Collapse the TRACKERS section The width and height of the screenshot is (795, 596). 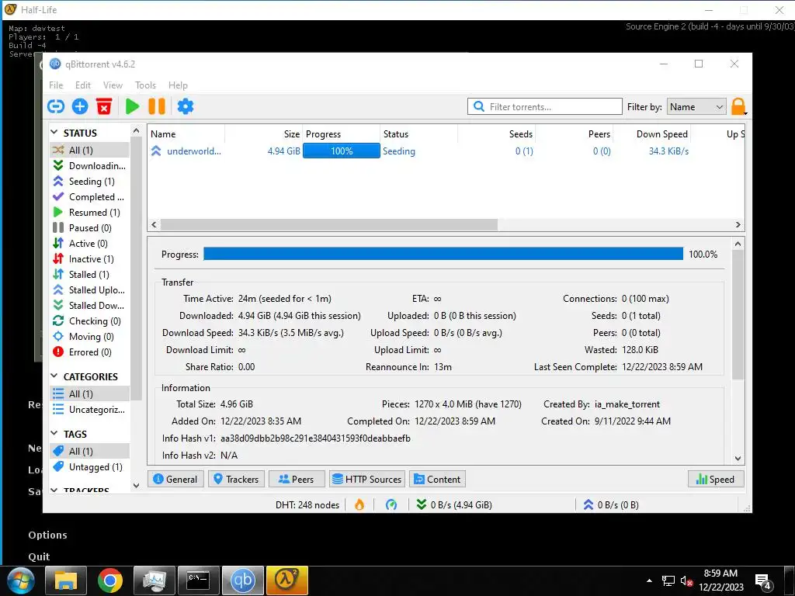click(x=54, y=490)
